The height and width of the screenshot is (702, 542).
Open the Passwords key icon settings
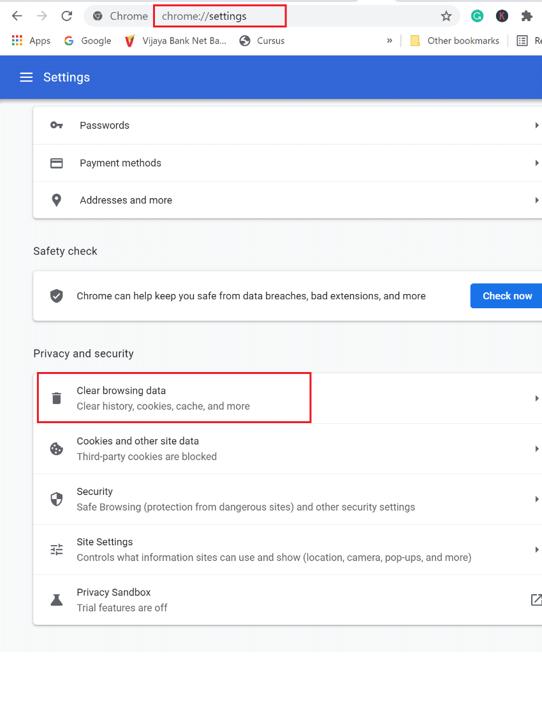(56, 125)
